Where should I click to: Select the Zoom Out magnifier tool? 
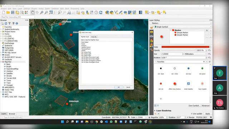point(46,13)
